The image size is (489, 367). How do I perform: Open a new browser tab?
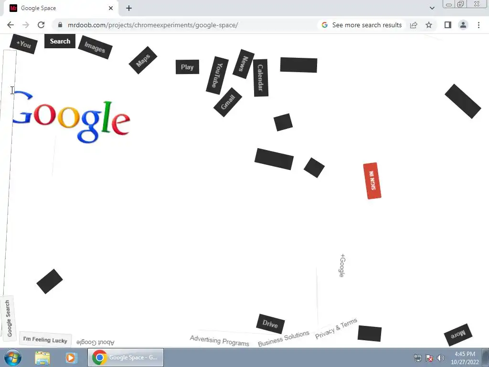pyautogui.click(x=129, y=9)
